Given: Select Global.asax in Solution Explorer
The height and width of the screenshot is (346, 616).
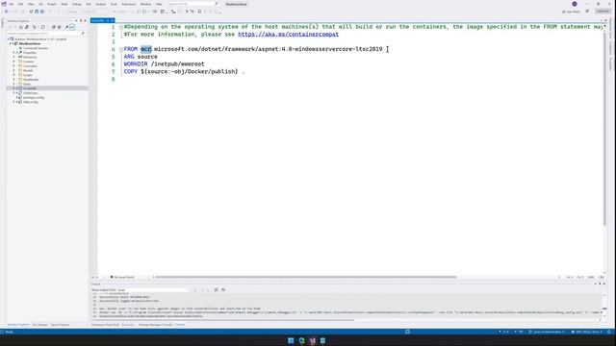Looking at the screenshot, I should click(30, 93).
